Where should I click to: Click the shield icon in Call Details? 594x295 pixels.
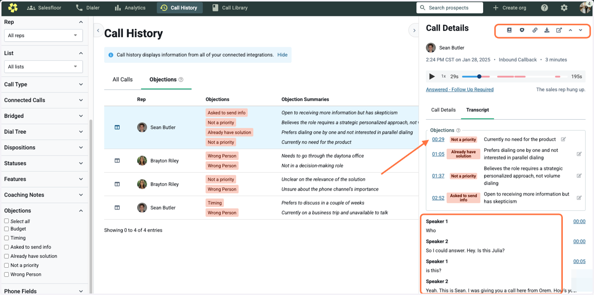click(522, 30)
